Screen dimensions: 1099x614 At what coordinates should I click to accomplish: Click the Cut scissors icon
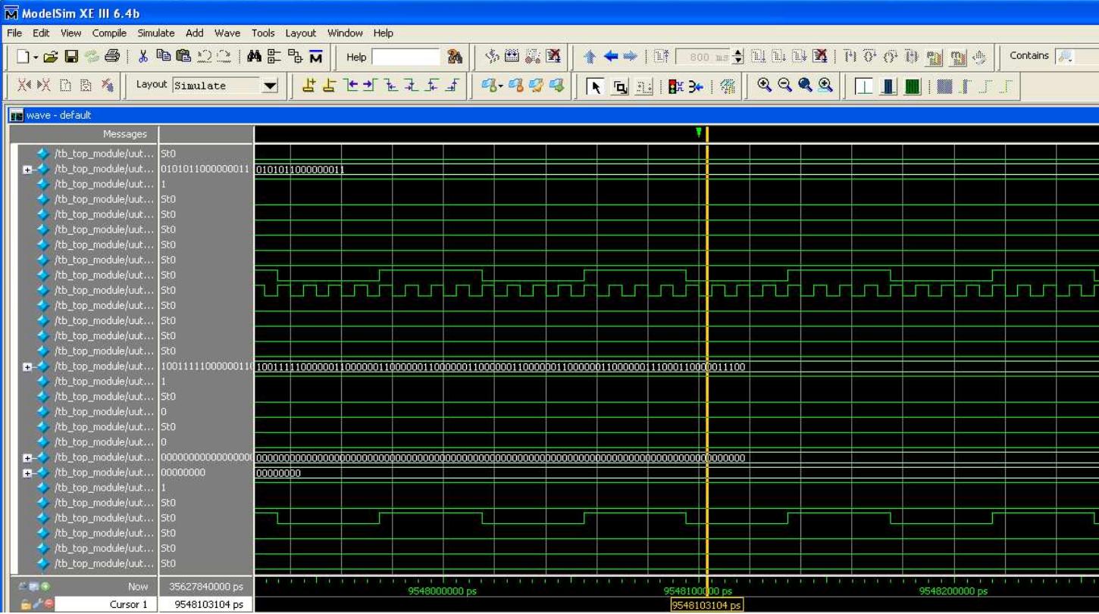coord(143,57)
